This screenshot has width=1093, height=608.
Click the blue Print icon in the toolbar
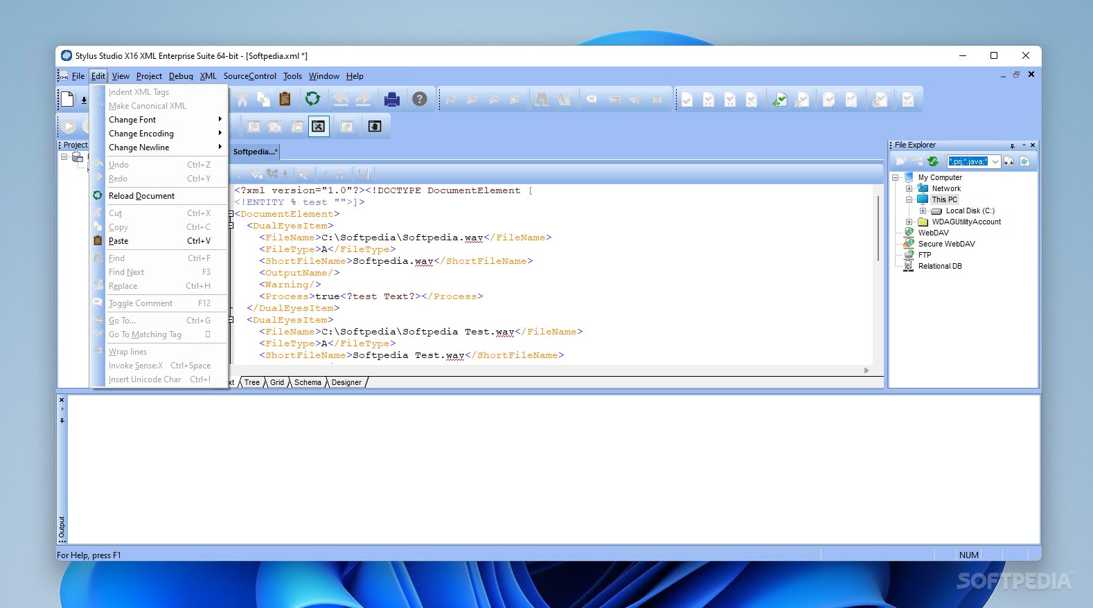point(392,100)
